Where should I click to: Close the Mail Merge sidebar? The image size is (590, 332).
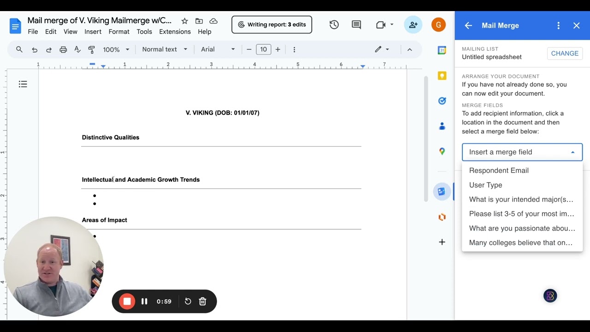(x=577, y=26)
